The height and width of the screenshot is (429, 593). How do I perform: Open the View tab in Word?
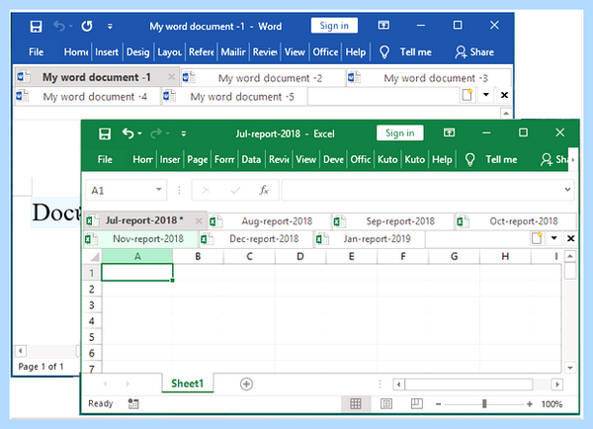(x=295, y=51)
